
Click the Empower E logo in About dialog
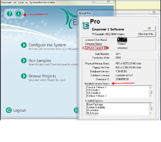point(85,26)
